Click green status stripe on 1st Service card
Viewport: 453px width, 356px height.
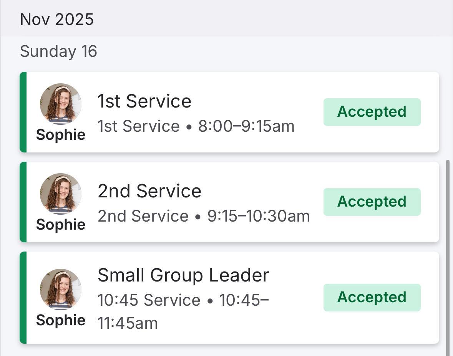pyautogui.click(x=23, y=112)
